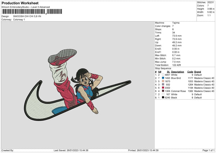Click the Brand column header

coord(198,72)
